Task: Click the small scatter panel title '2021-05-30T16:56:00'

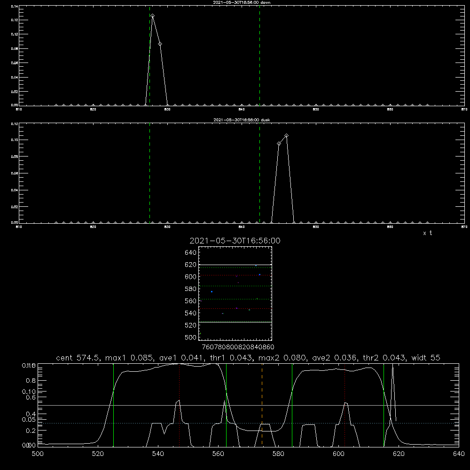Action: (235, 241)
